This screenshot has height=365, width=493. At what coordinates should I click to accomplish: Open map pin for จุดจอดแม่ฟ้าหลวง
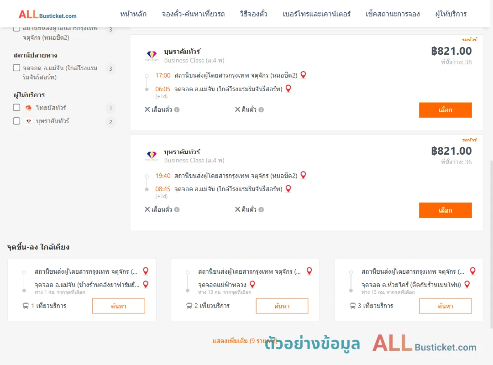[x=252, y=285]
